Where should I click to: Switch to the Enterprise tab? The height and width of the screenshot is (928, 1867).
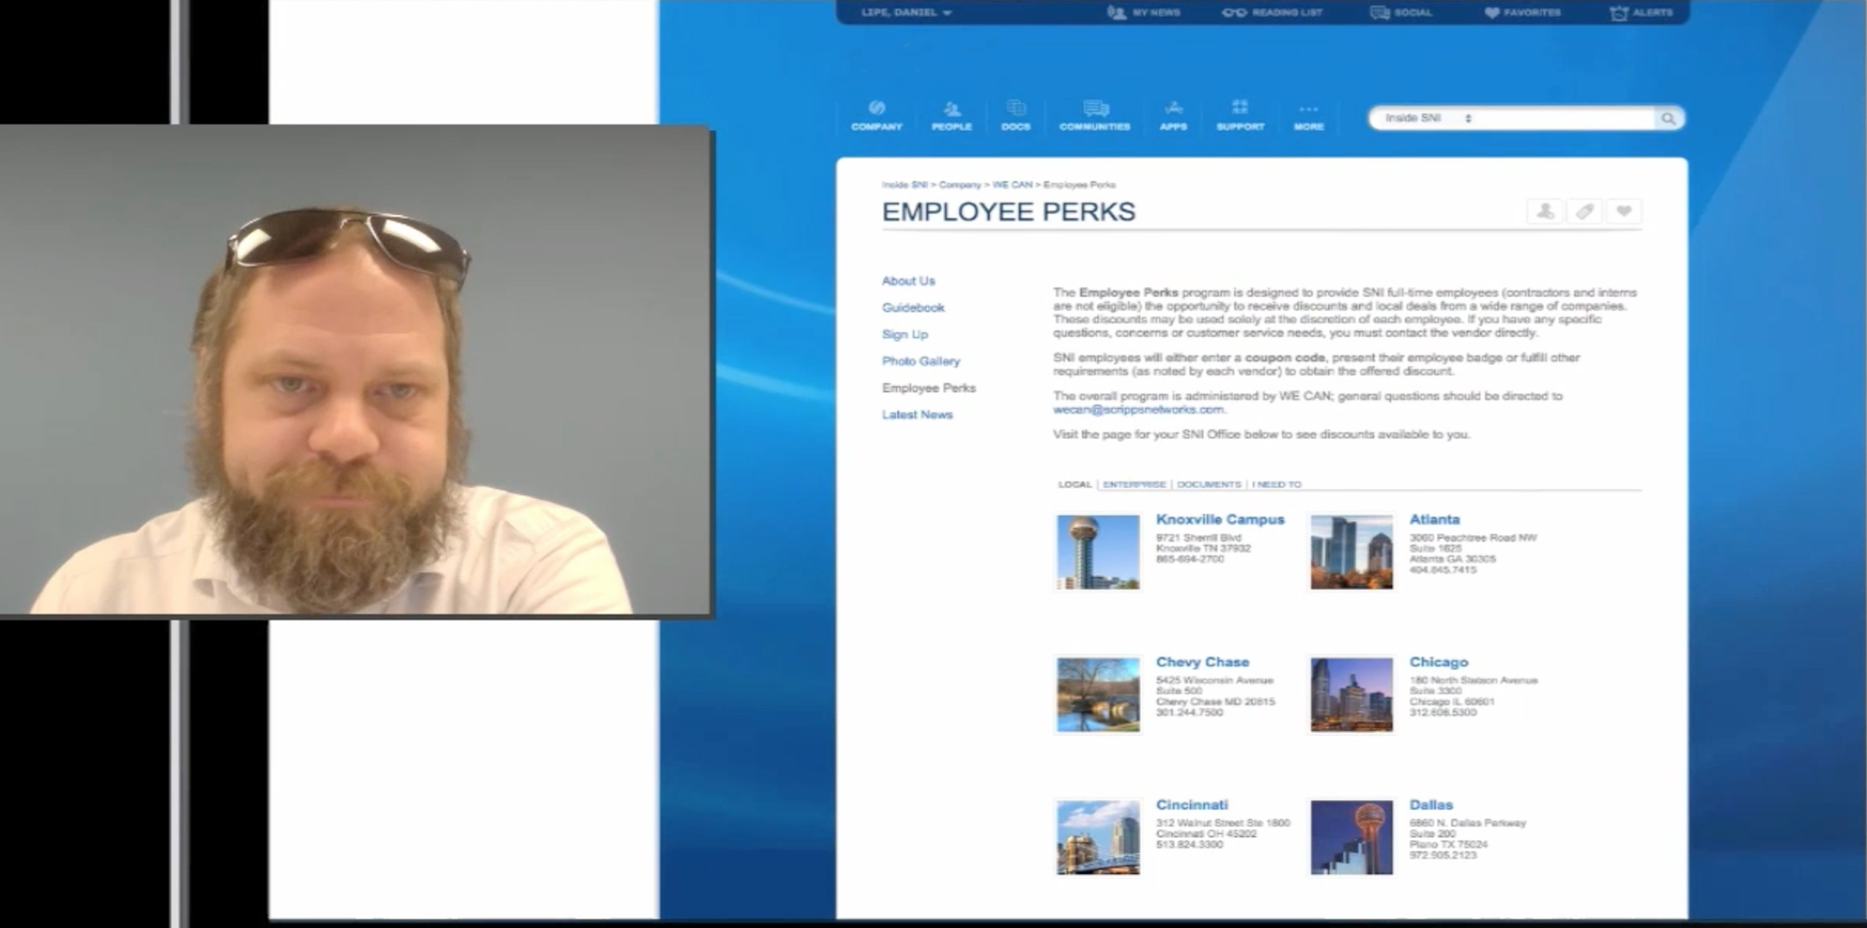(x=1133, y=484)
